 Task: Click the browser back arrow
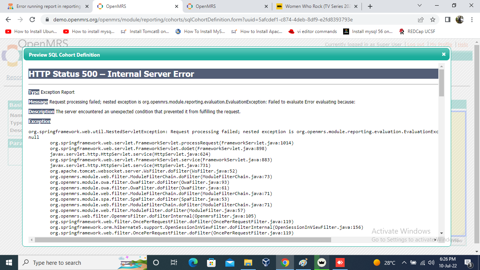(8, 19)
